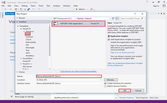167x103 pixels.
Task: Click the Save toolbar icon
Action: click(x=25, y=9)
